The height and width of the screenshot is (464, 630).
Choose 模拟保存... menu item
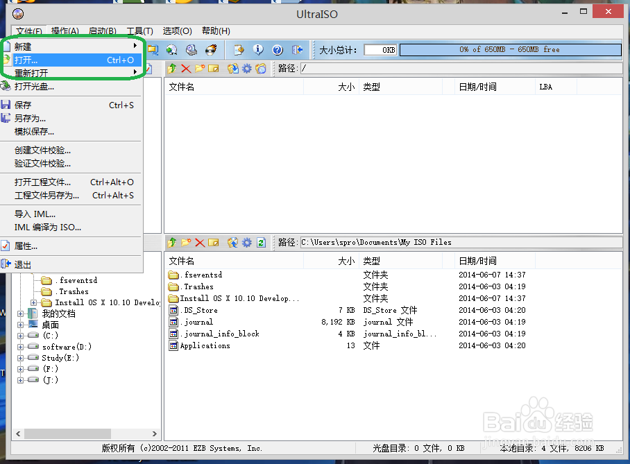(x=71, y=132)
